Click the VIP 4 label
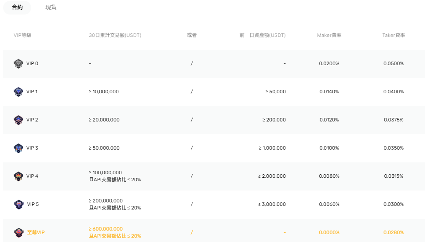 (32, 176)
